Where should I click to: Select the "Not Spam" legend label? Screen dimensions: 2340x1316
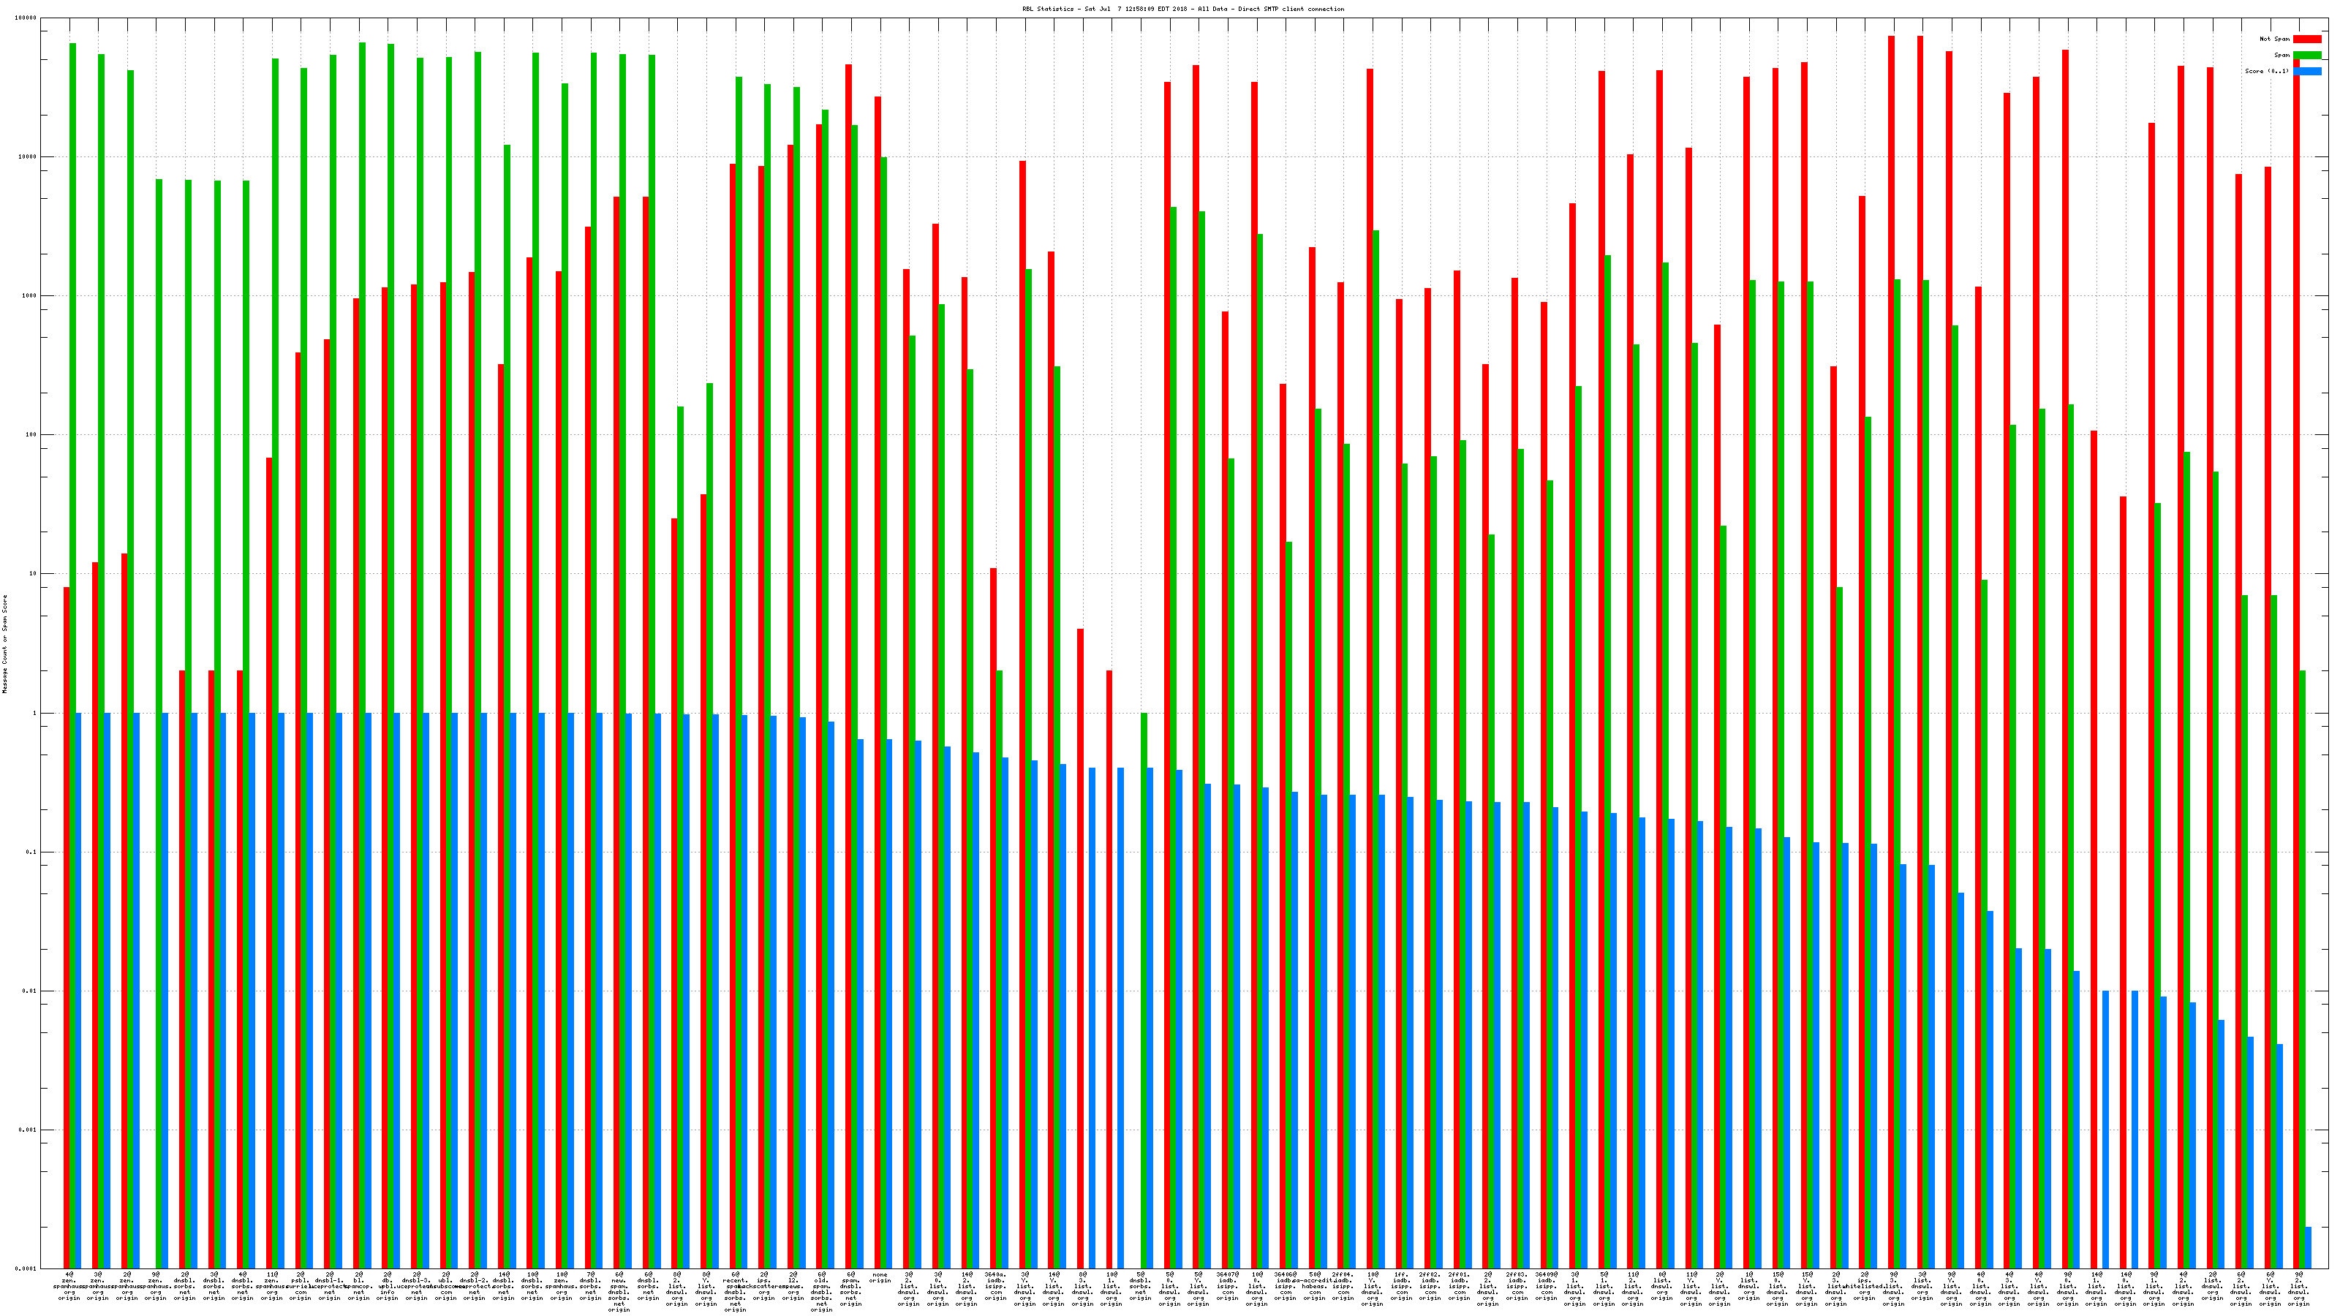click(x=2275, y=39)
